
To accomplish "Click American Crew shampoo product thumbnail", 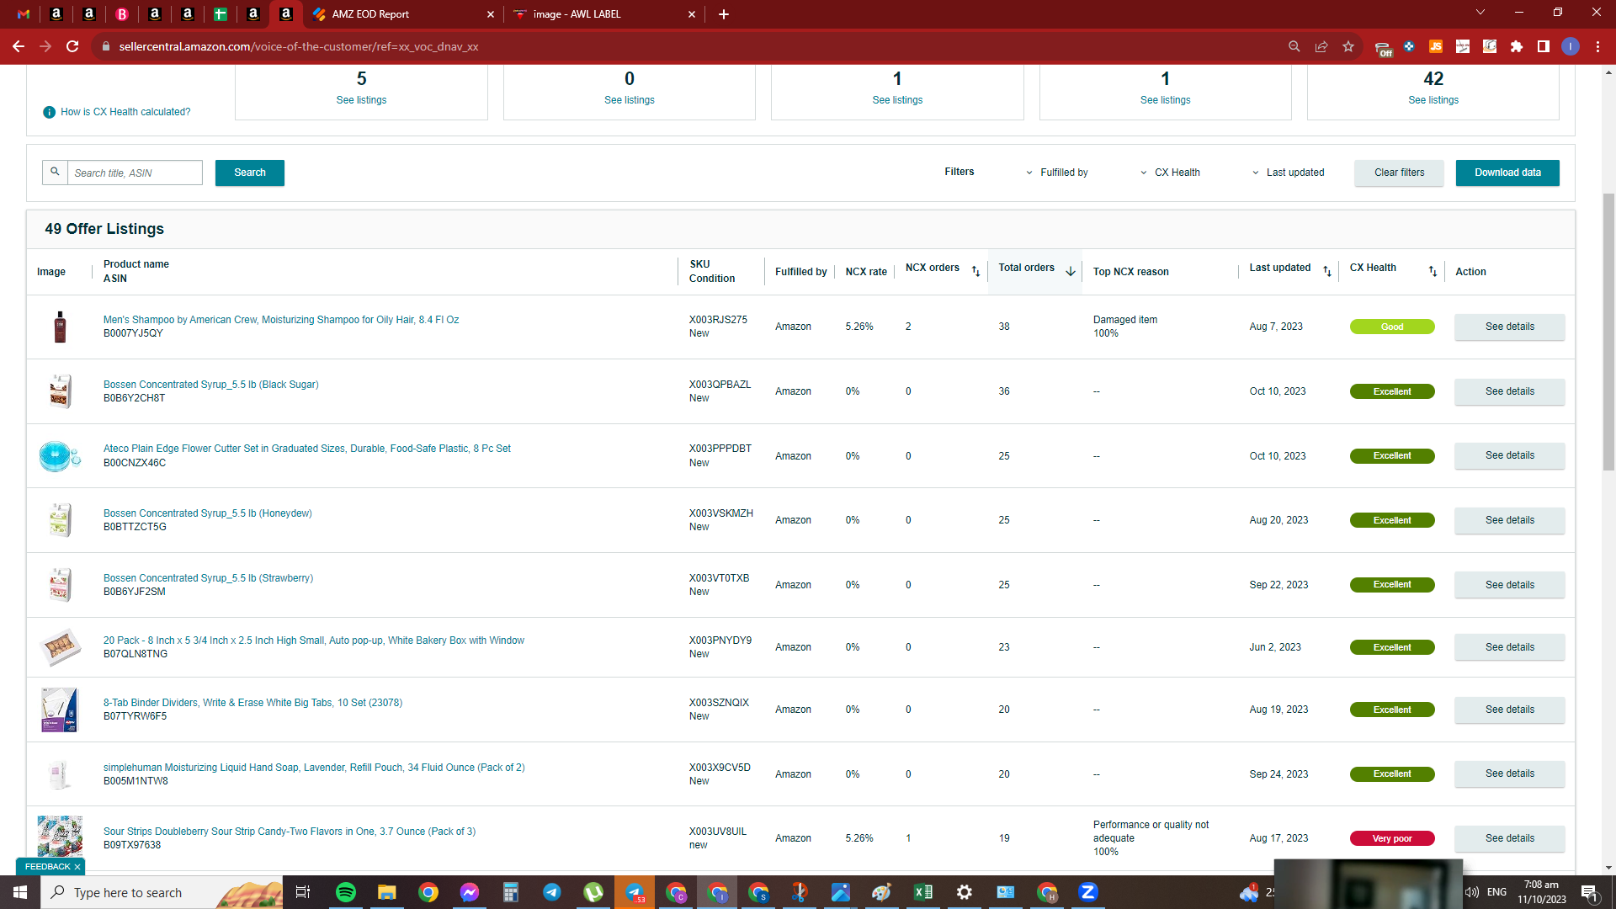I will [x=60, y=327].
